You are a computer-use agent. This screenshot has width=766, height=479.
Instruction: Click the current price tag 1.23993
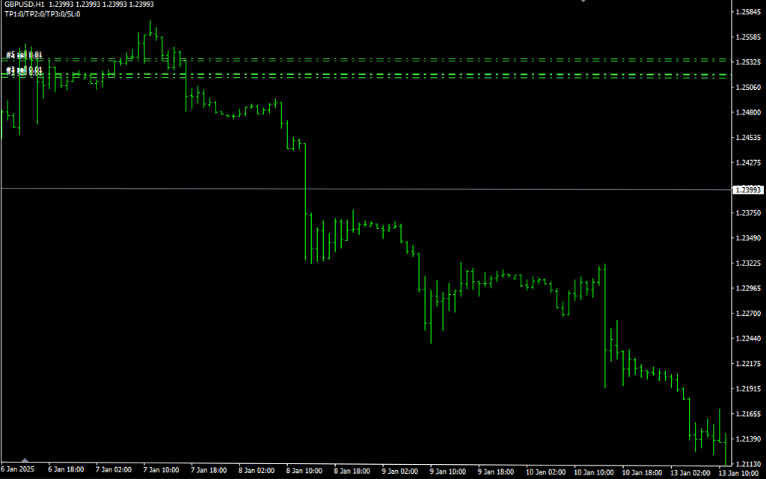748,190
